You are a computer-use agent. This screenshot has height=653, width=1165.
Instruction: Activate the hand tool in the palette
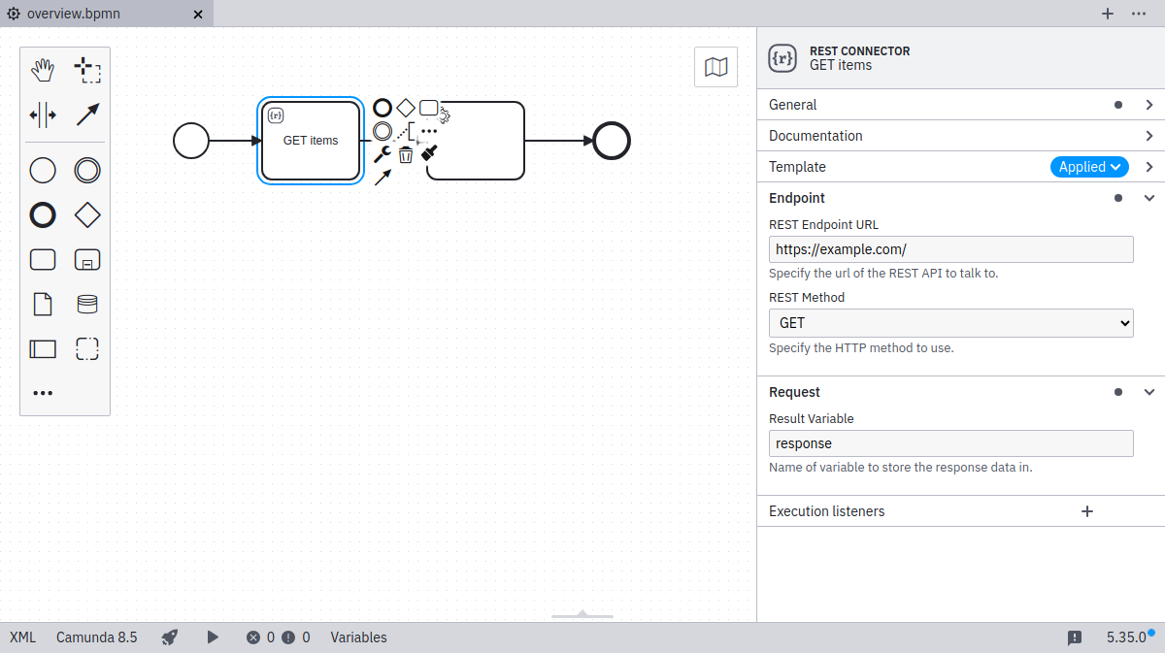pyautogui.click(x=43, y=70)
